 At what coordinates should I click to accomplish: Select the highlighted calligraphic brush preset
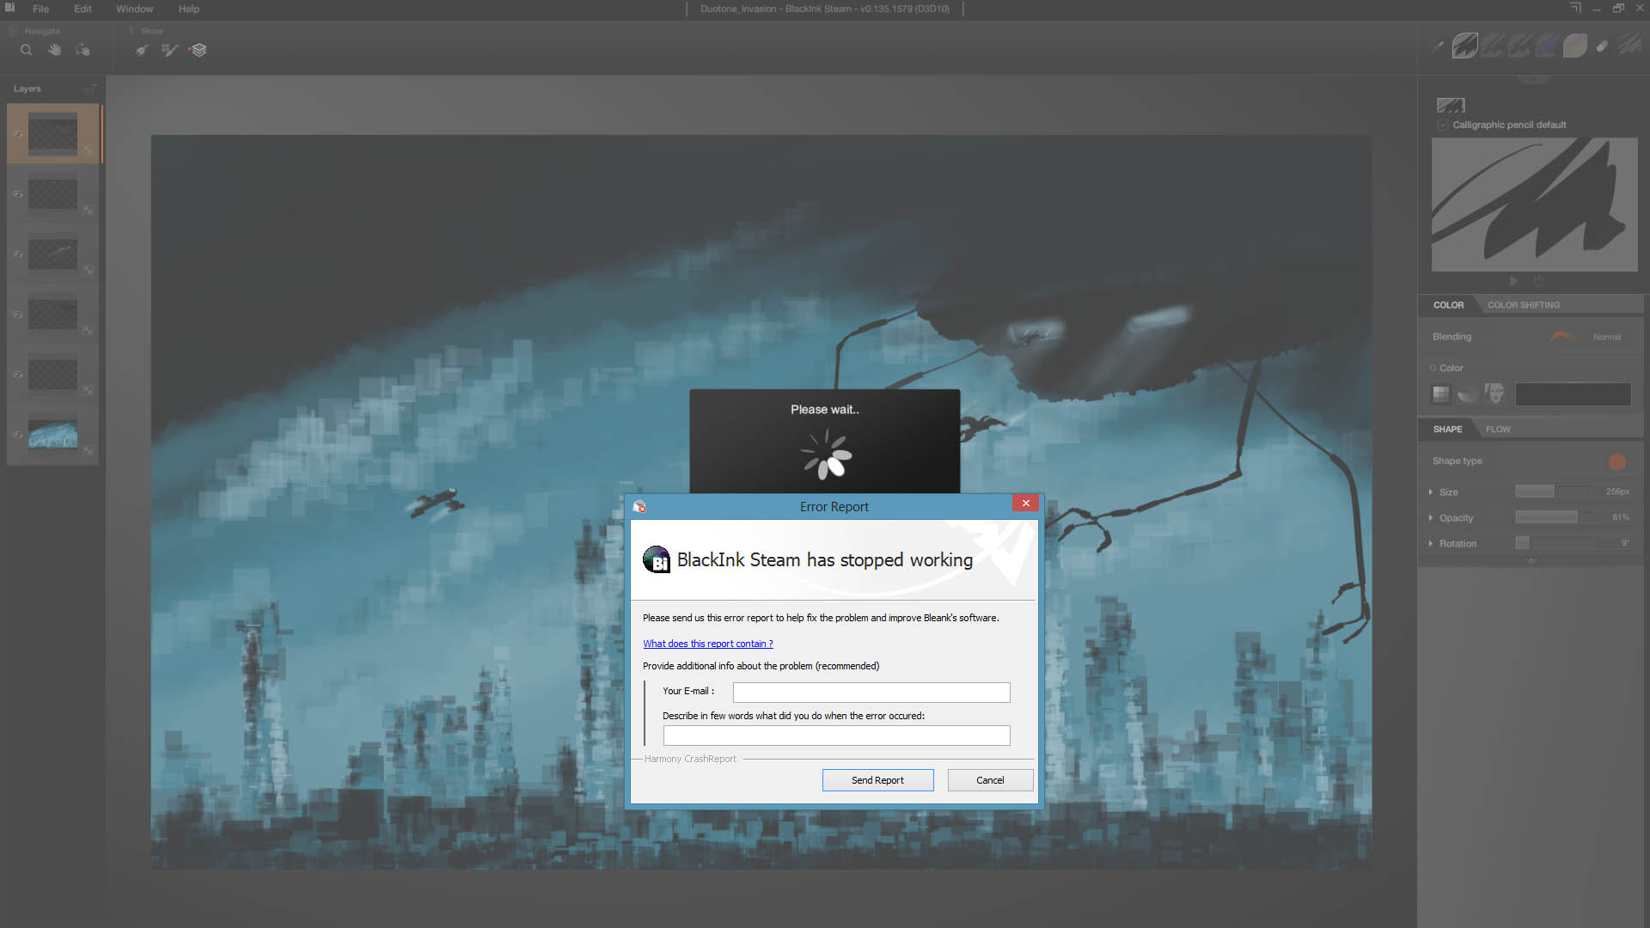1465,46
